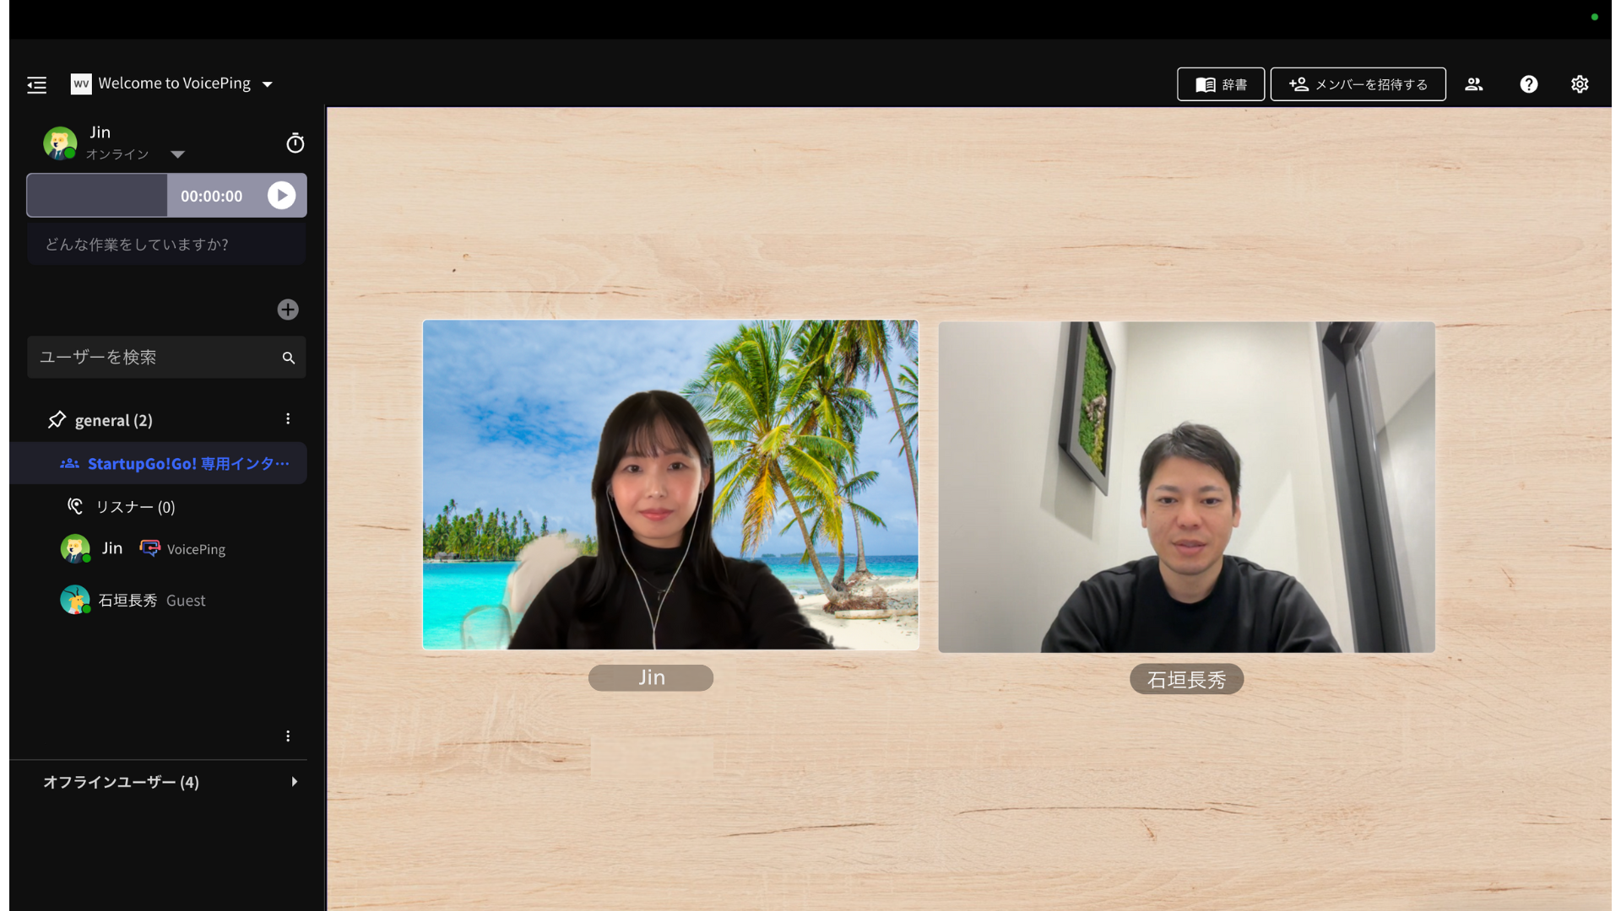Open the settings gear icon
This screenshot has width=1621, height=911.
pos(1580,84)
